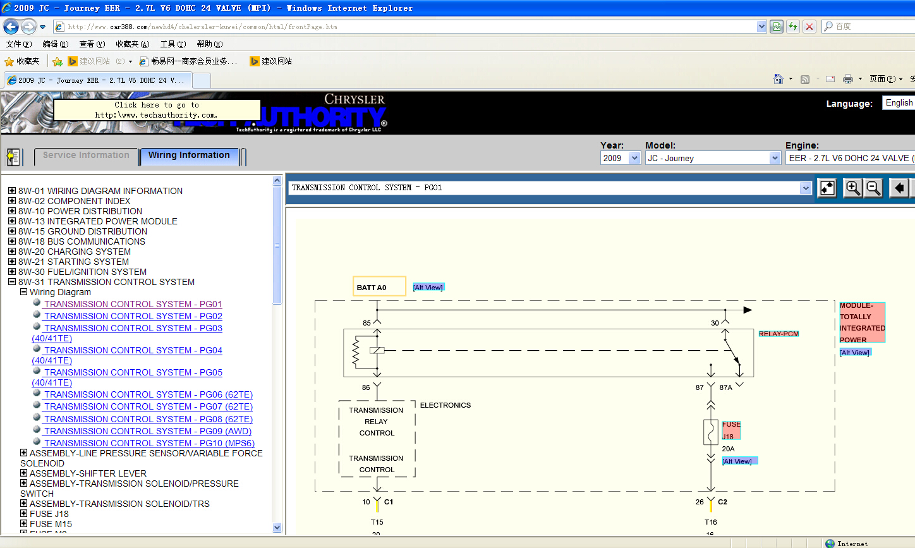Expand FUSE J18 tree node
The image size is (915, 548).
coord(23,513)
